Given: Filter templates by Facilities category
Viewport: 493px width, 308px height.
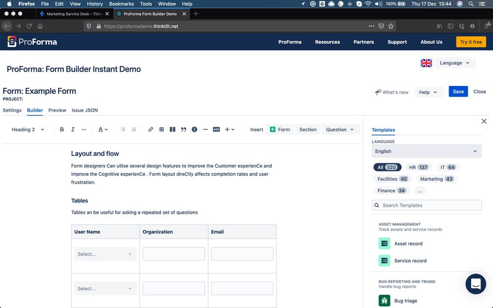Looking at the screenshot, I should point(393,179).
